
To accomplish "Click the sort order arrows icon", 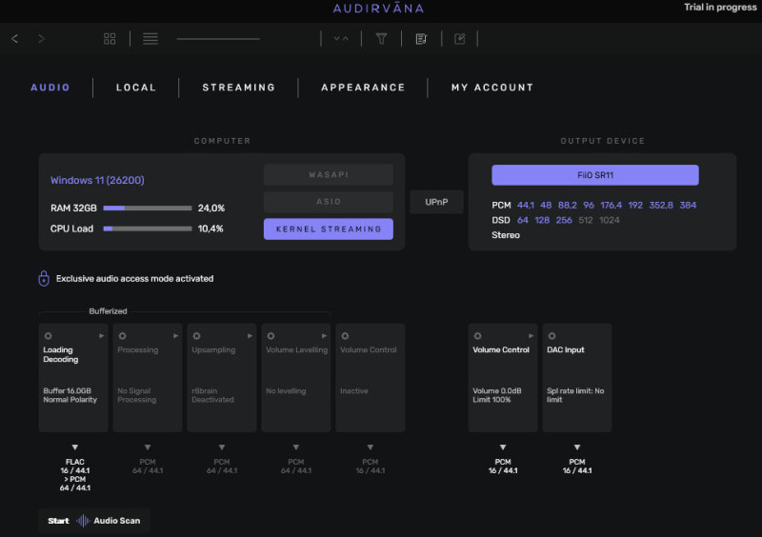I will tap(341, 39).
